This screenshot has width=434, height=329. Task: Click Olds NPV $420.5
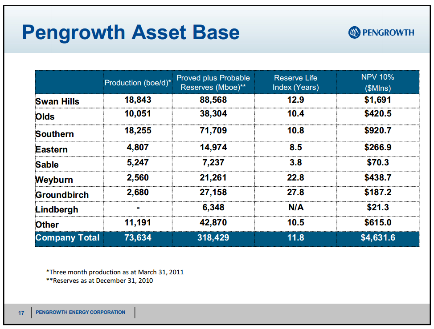click(378, 113)
